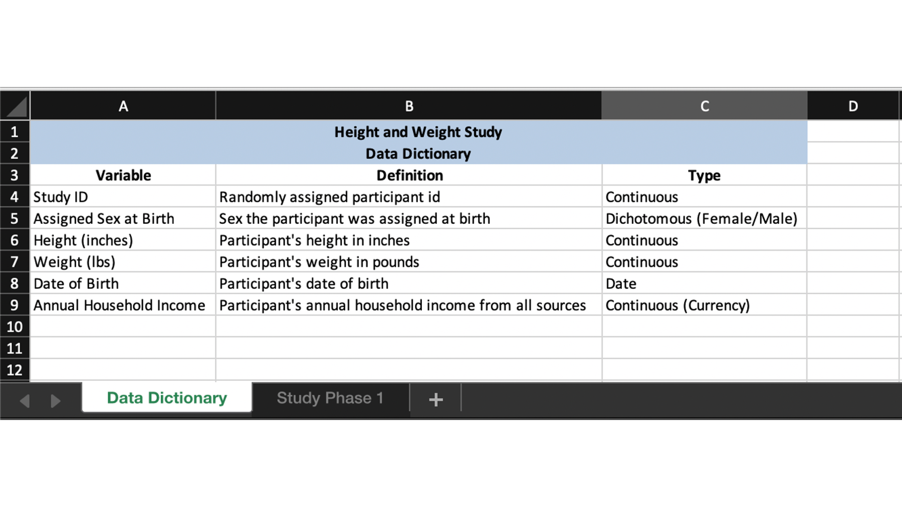902x507 pixels.
Task: Click cell containing Dichotomous (Female/Male)
Action: coord(705,218)
